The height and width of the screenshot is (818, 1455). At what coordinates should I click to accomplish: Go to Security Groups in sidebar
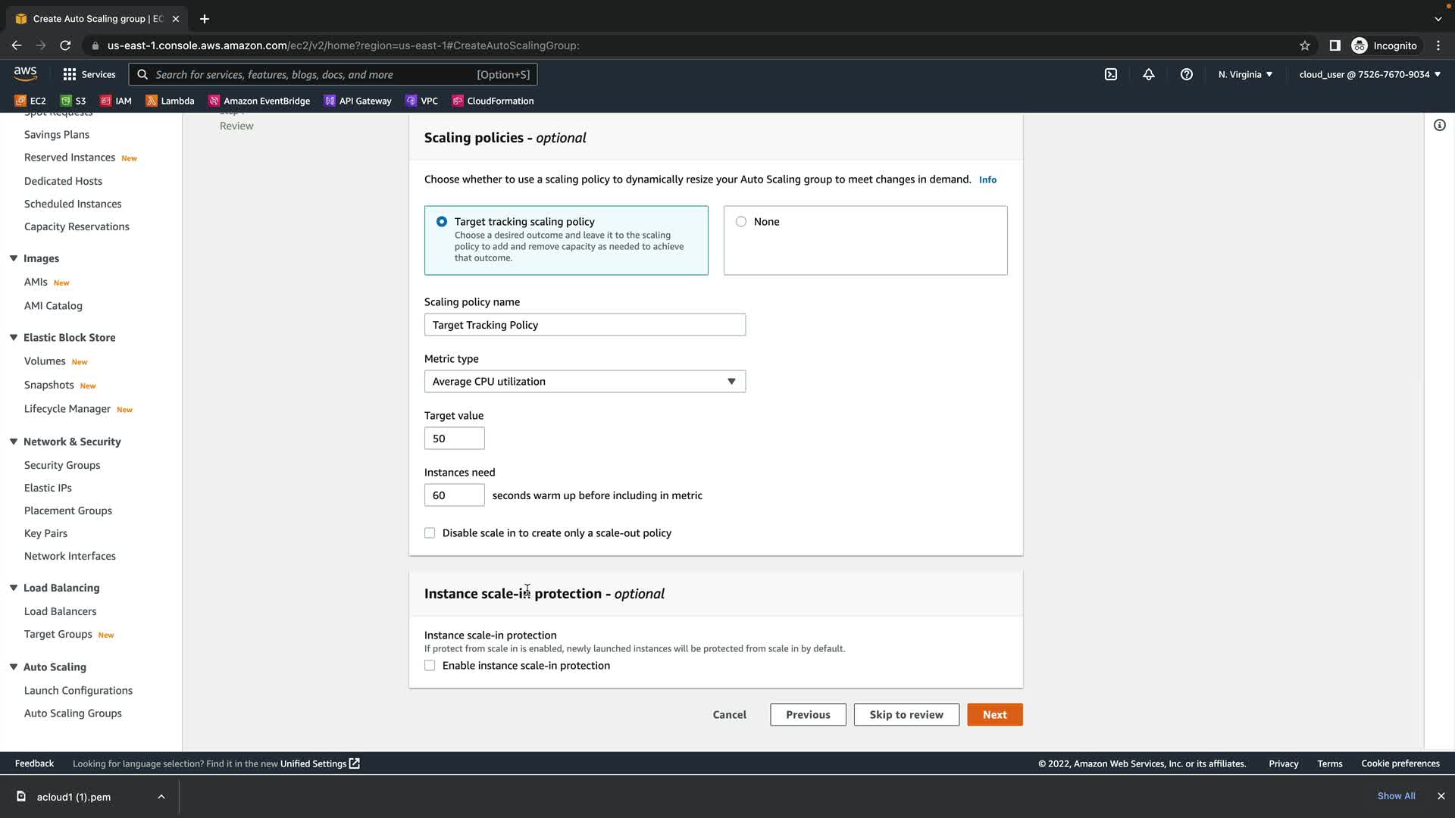point(62,465)
